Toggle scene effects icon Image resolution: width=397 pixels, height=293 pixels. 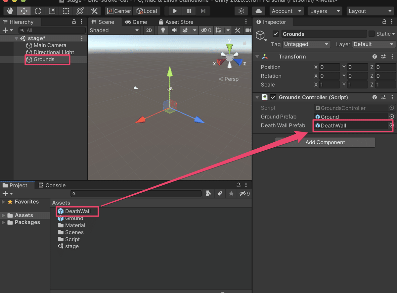186,30
